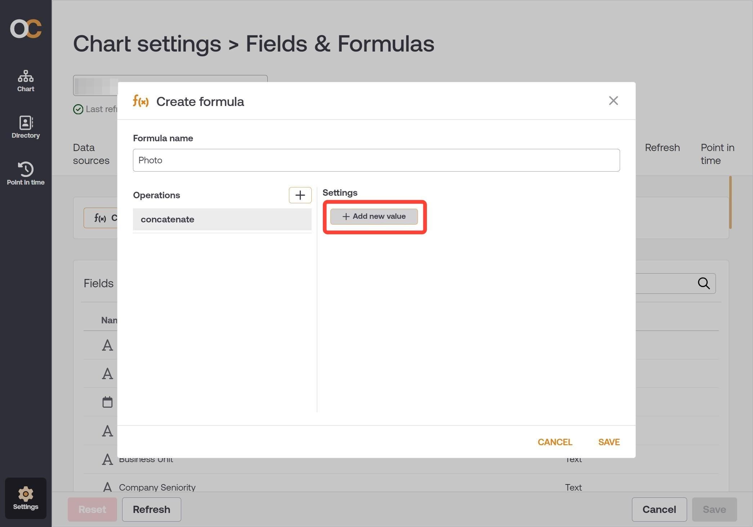Select the Point in time tab
The width and height of the screenshot is (753, 527).
click(717, 154)
